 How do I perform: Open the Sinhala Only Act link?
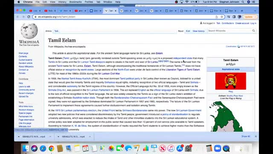[x=57, y=90]
